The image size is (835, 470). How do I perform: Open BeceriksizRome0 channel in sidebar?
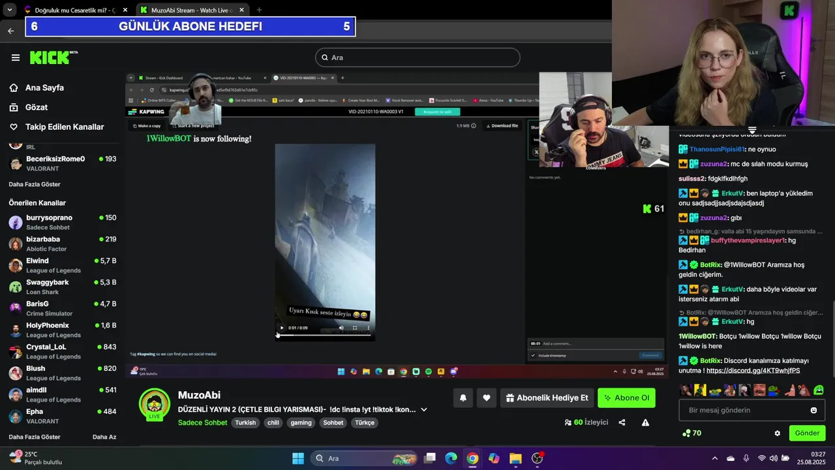[62, 163]
